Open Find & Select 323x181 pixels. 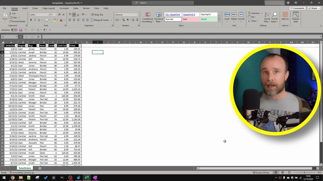275,18
